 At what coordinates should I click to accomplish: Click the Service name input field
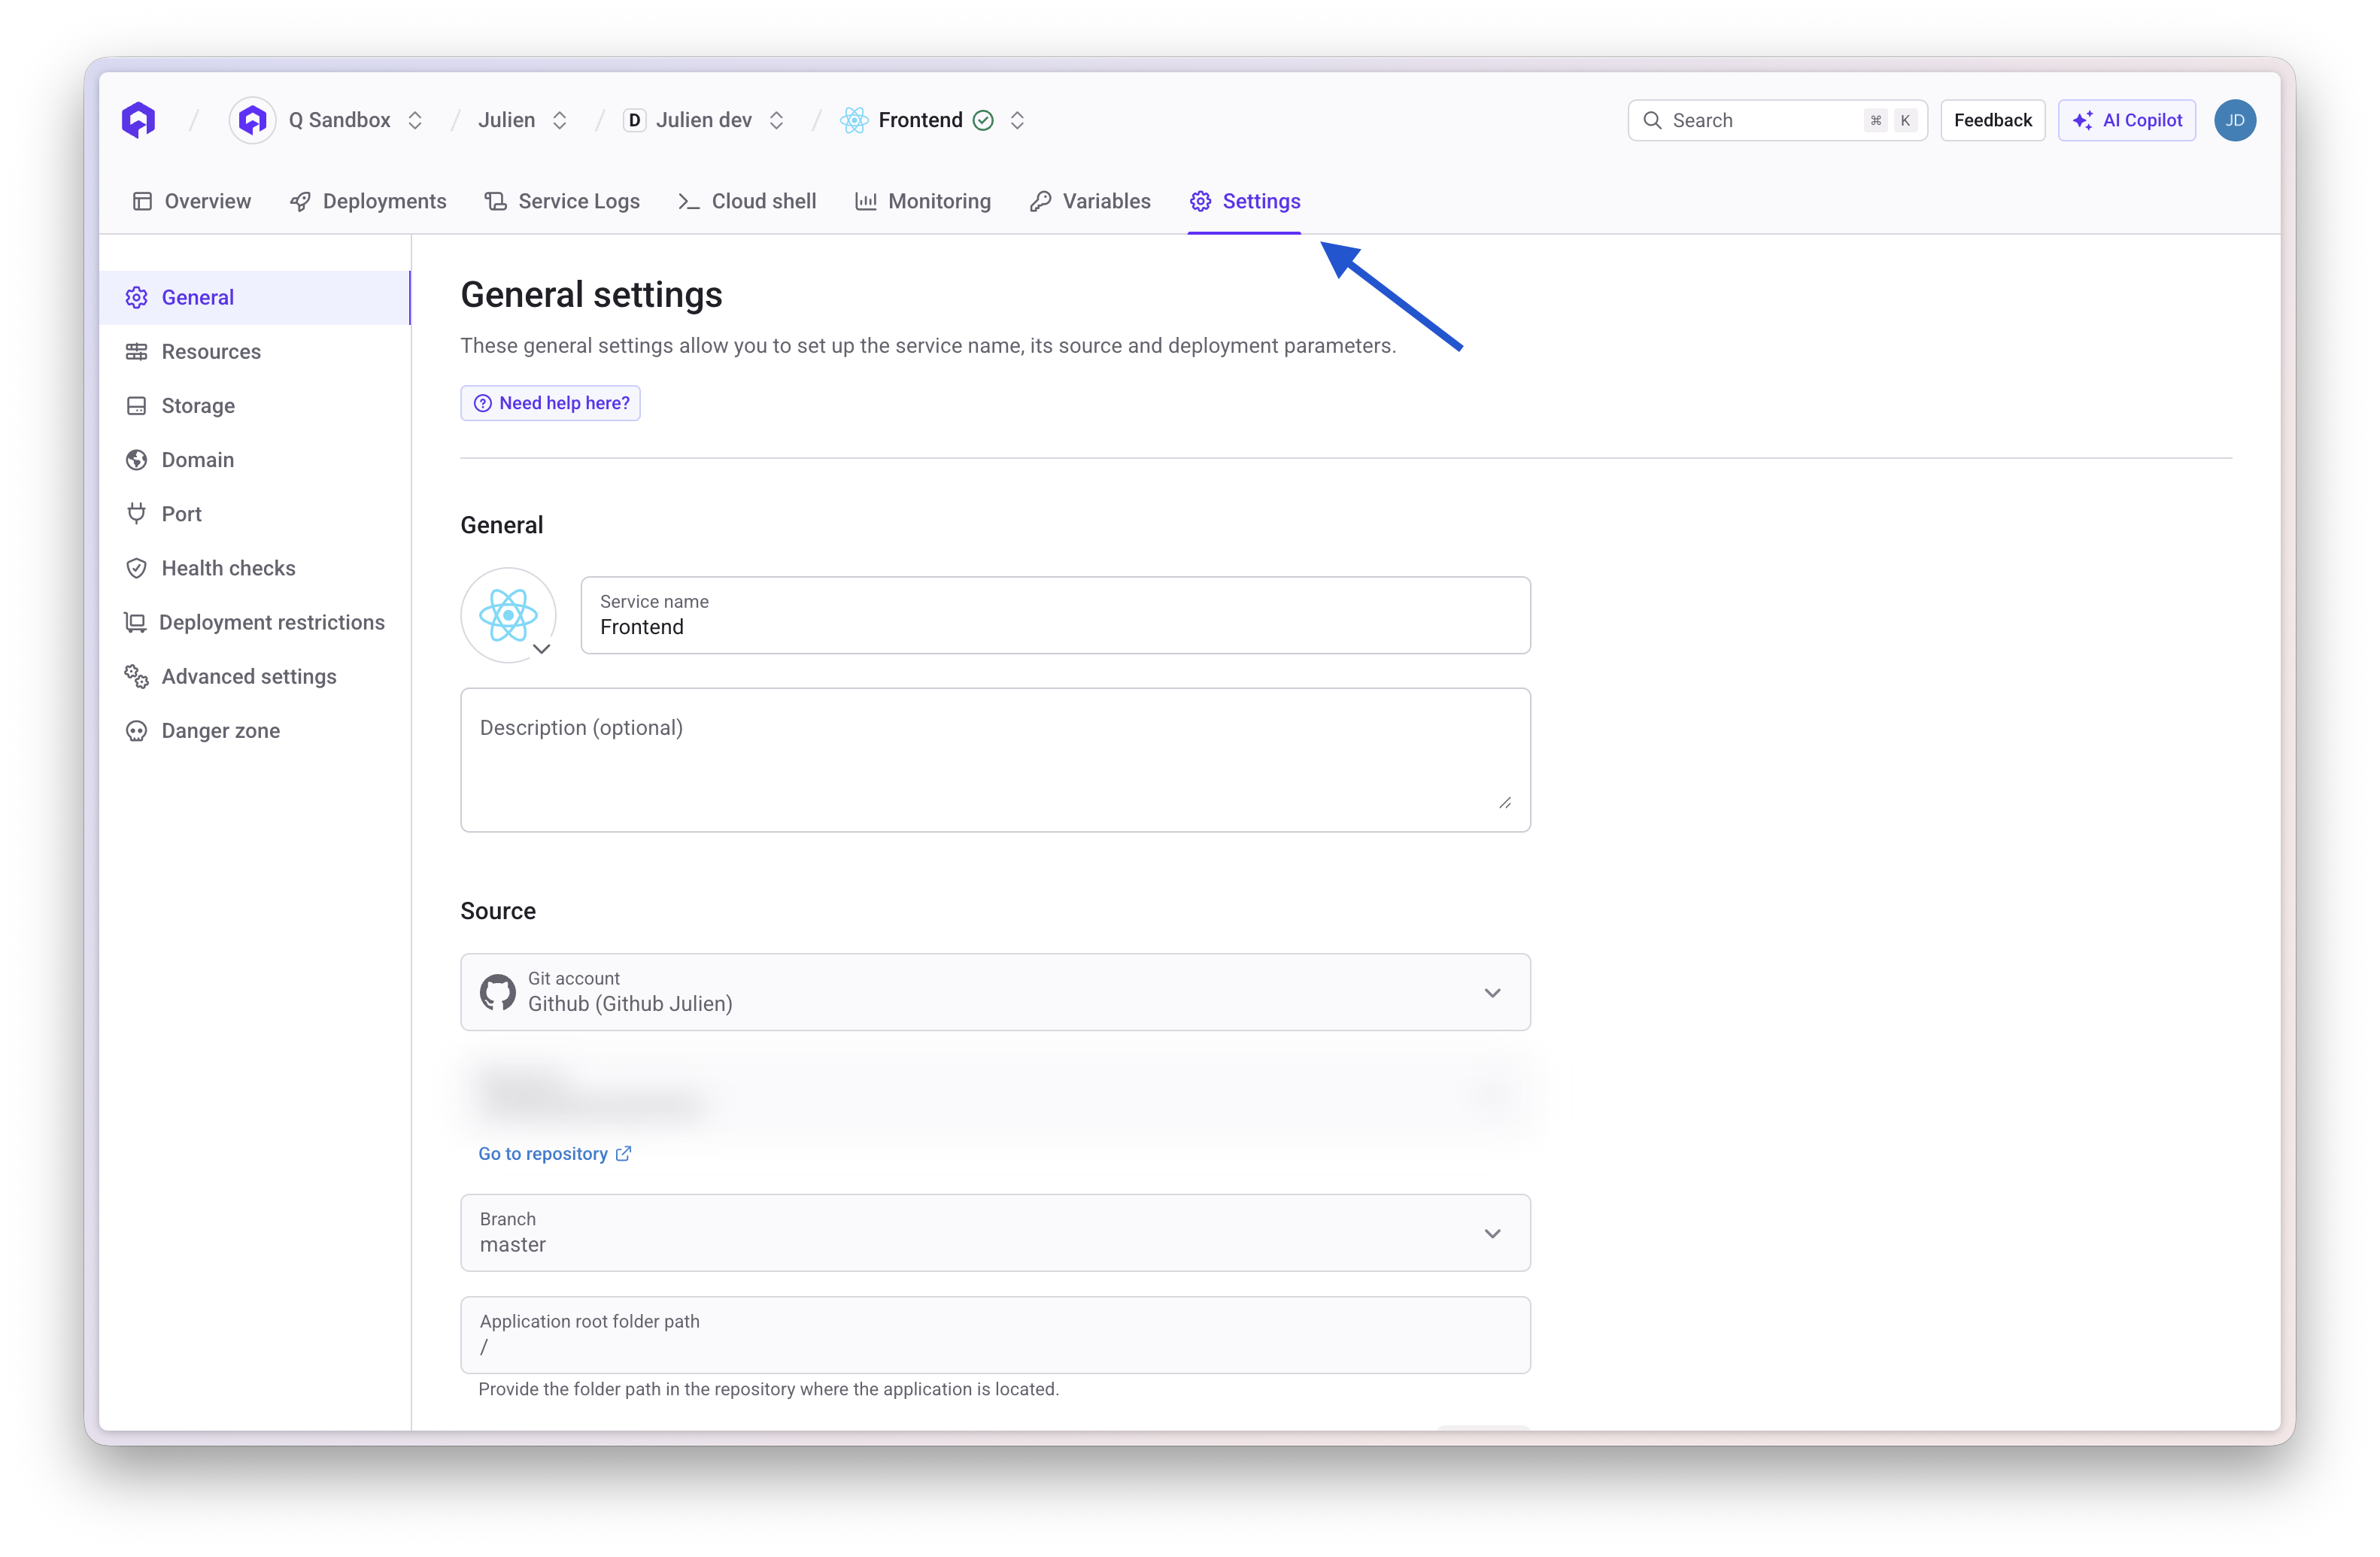point(1055,615)
